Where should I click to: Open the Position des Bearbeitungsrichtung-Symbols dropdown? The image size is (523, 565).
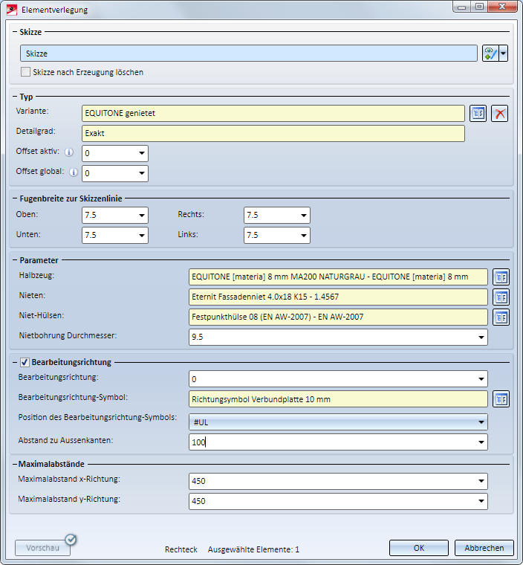481,422
